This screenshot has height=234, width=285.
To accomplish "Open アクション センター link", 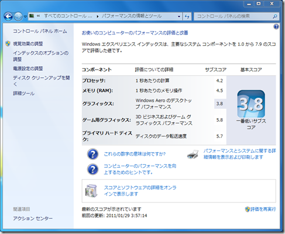I will pyautogui.click(x=33, y=218).
